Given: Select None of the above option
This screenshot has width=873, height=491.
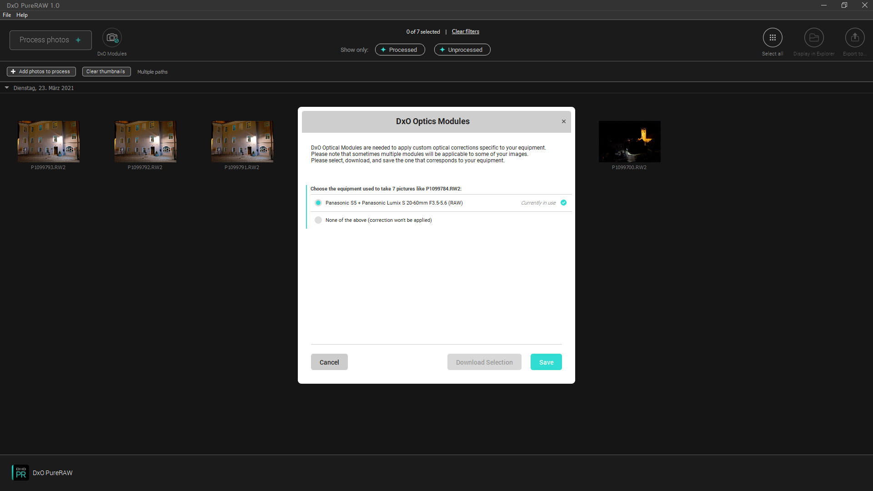Looking at the screenshot, I should point(318,220).
